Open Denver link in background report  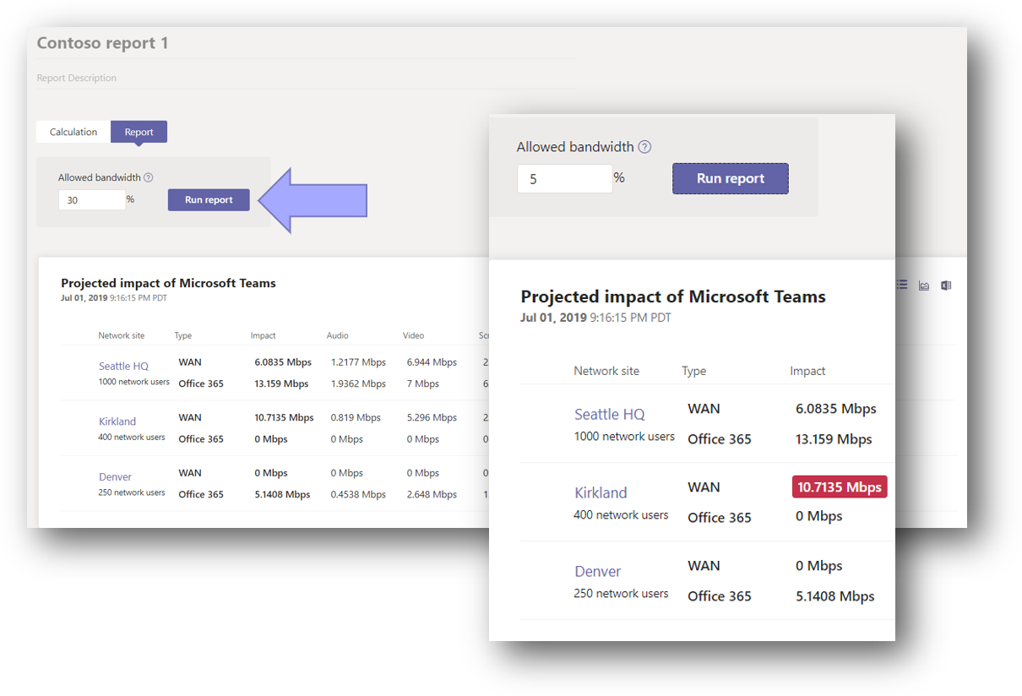115,477
